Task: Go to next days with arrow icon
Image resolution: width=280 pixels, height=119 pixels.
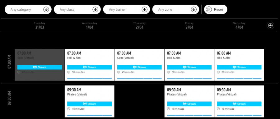Action: (270, 25)
